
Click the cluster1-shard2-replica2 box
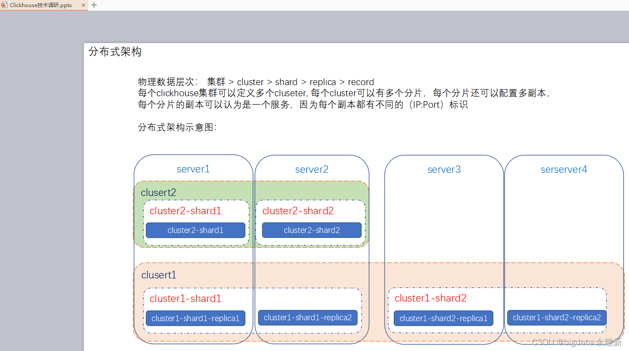tap(557, 318)
